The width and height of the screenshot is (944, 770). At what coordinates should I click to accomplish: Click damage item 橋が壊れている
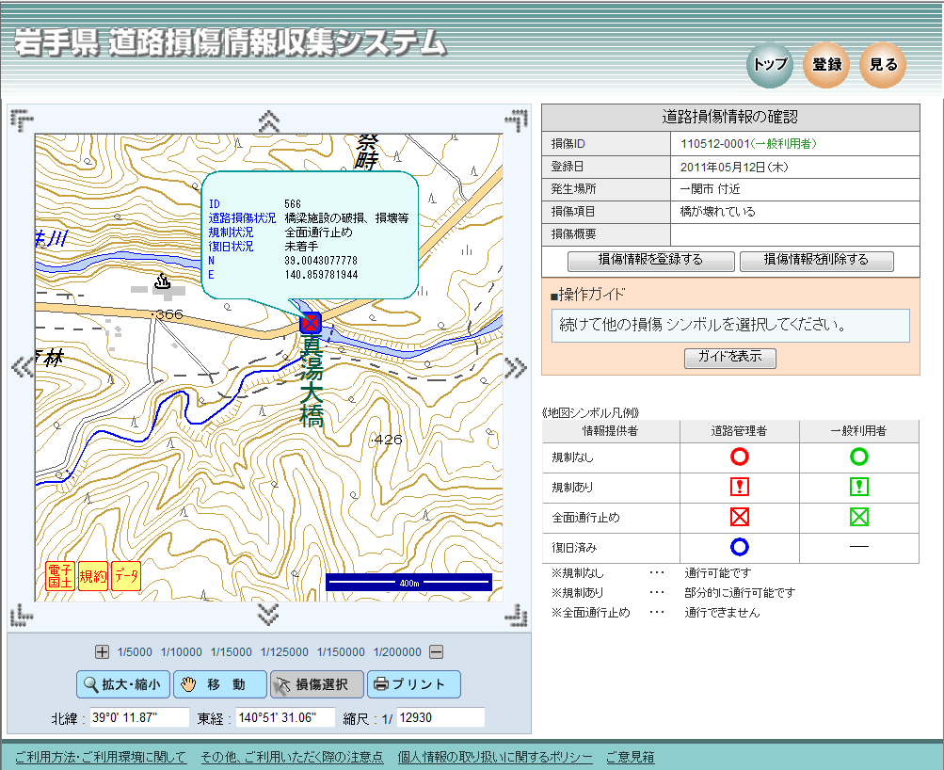point(717,211)
